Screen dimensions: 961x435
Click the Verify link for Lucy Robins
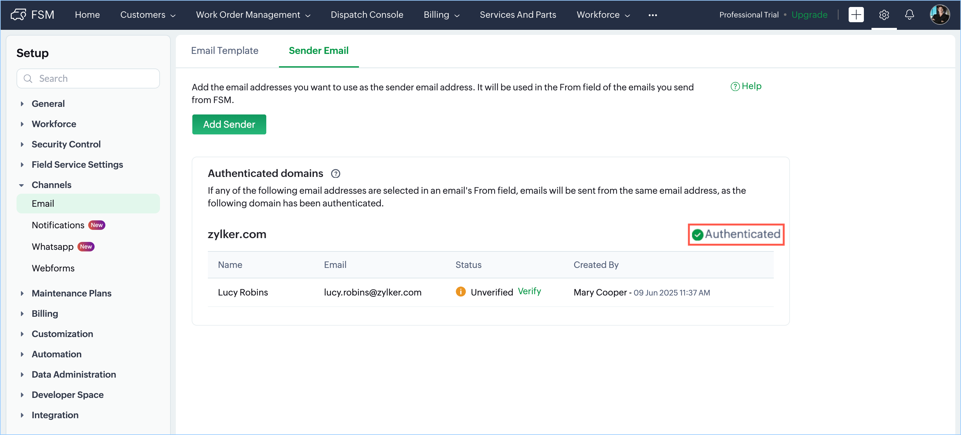pyautogui.click(x=529, y=291)
